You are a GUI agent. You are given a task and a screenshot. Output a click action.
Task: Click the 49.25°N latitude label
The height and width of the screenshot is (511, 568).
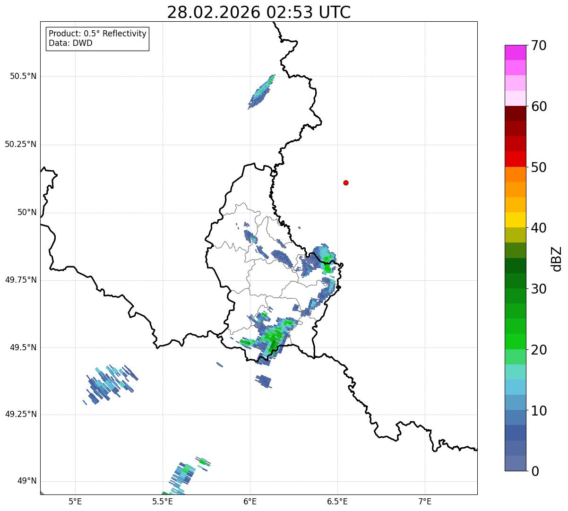(21, 415)
